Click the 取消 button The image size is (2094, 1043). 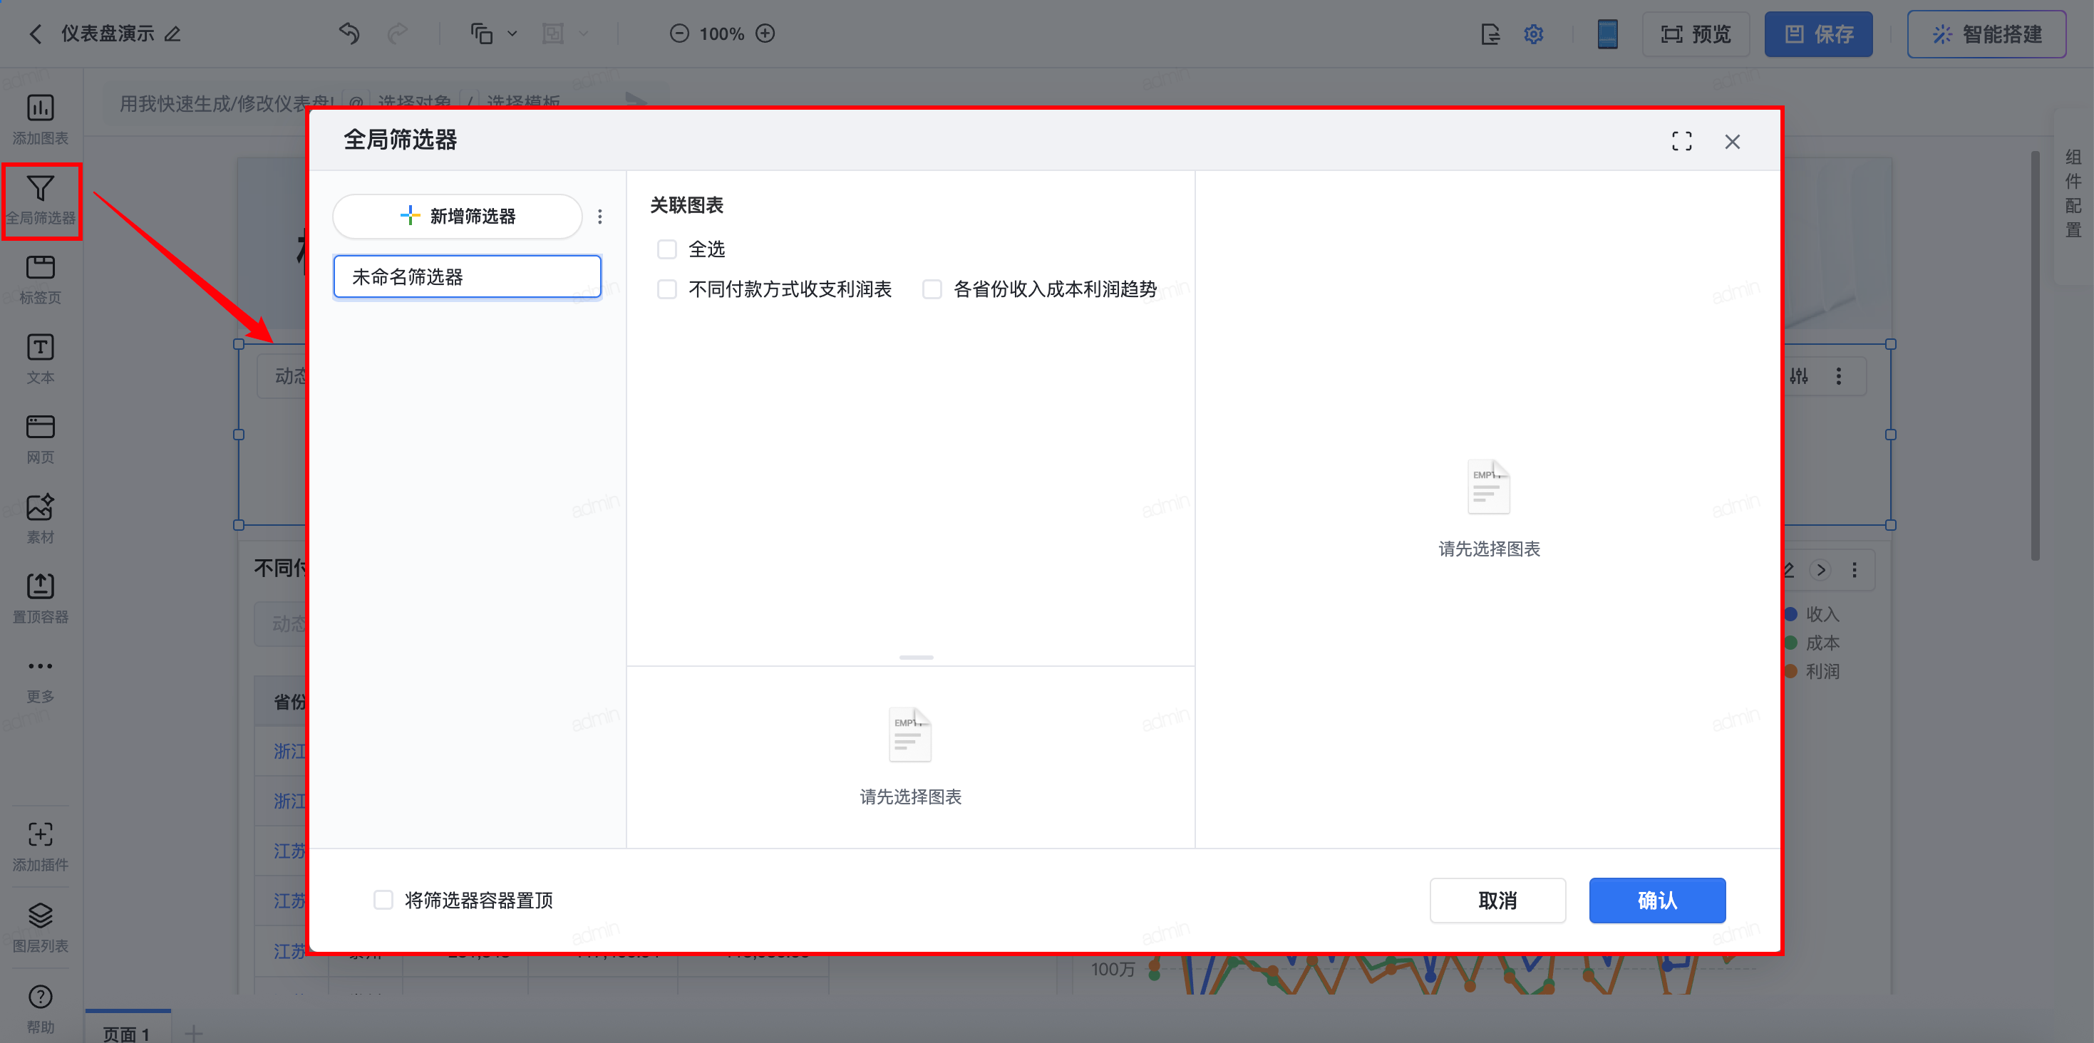tap(1497, 900)
